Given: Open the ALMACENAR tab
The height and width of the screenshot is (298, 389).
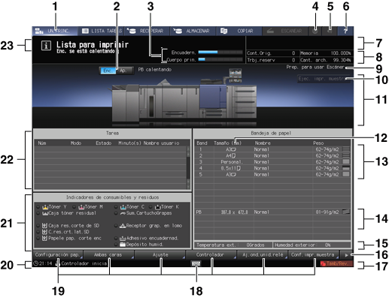Looking at the screenshot, I should click(193, 31).
